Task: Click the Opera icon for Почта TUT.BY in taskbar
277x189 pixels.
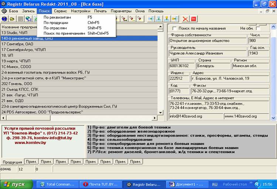Action: coord(86,184)
